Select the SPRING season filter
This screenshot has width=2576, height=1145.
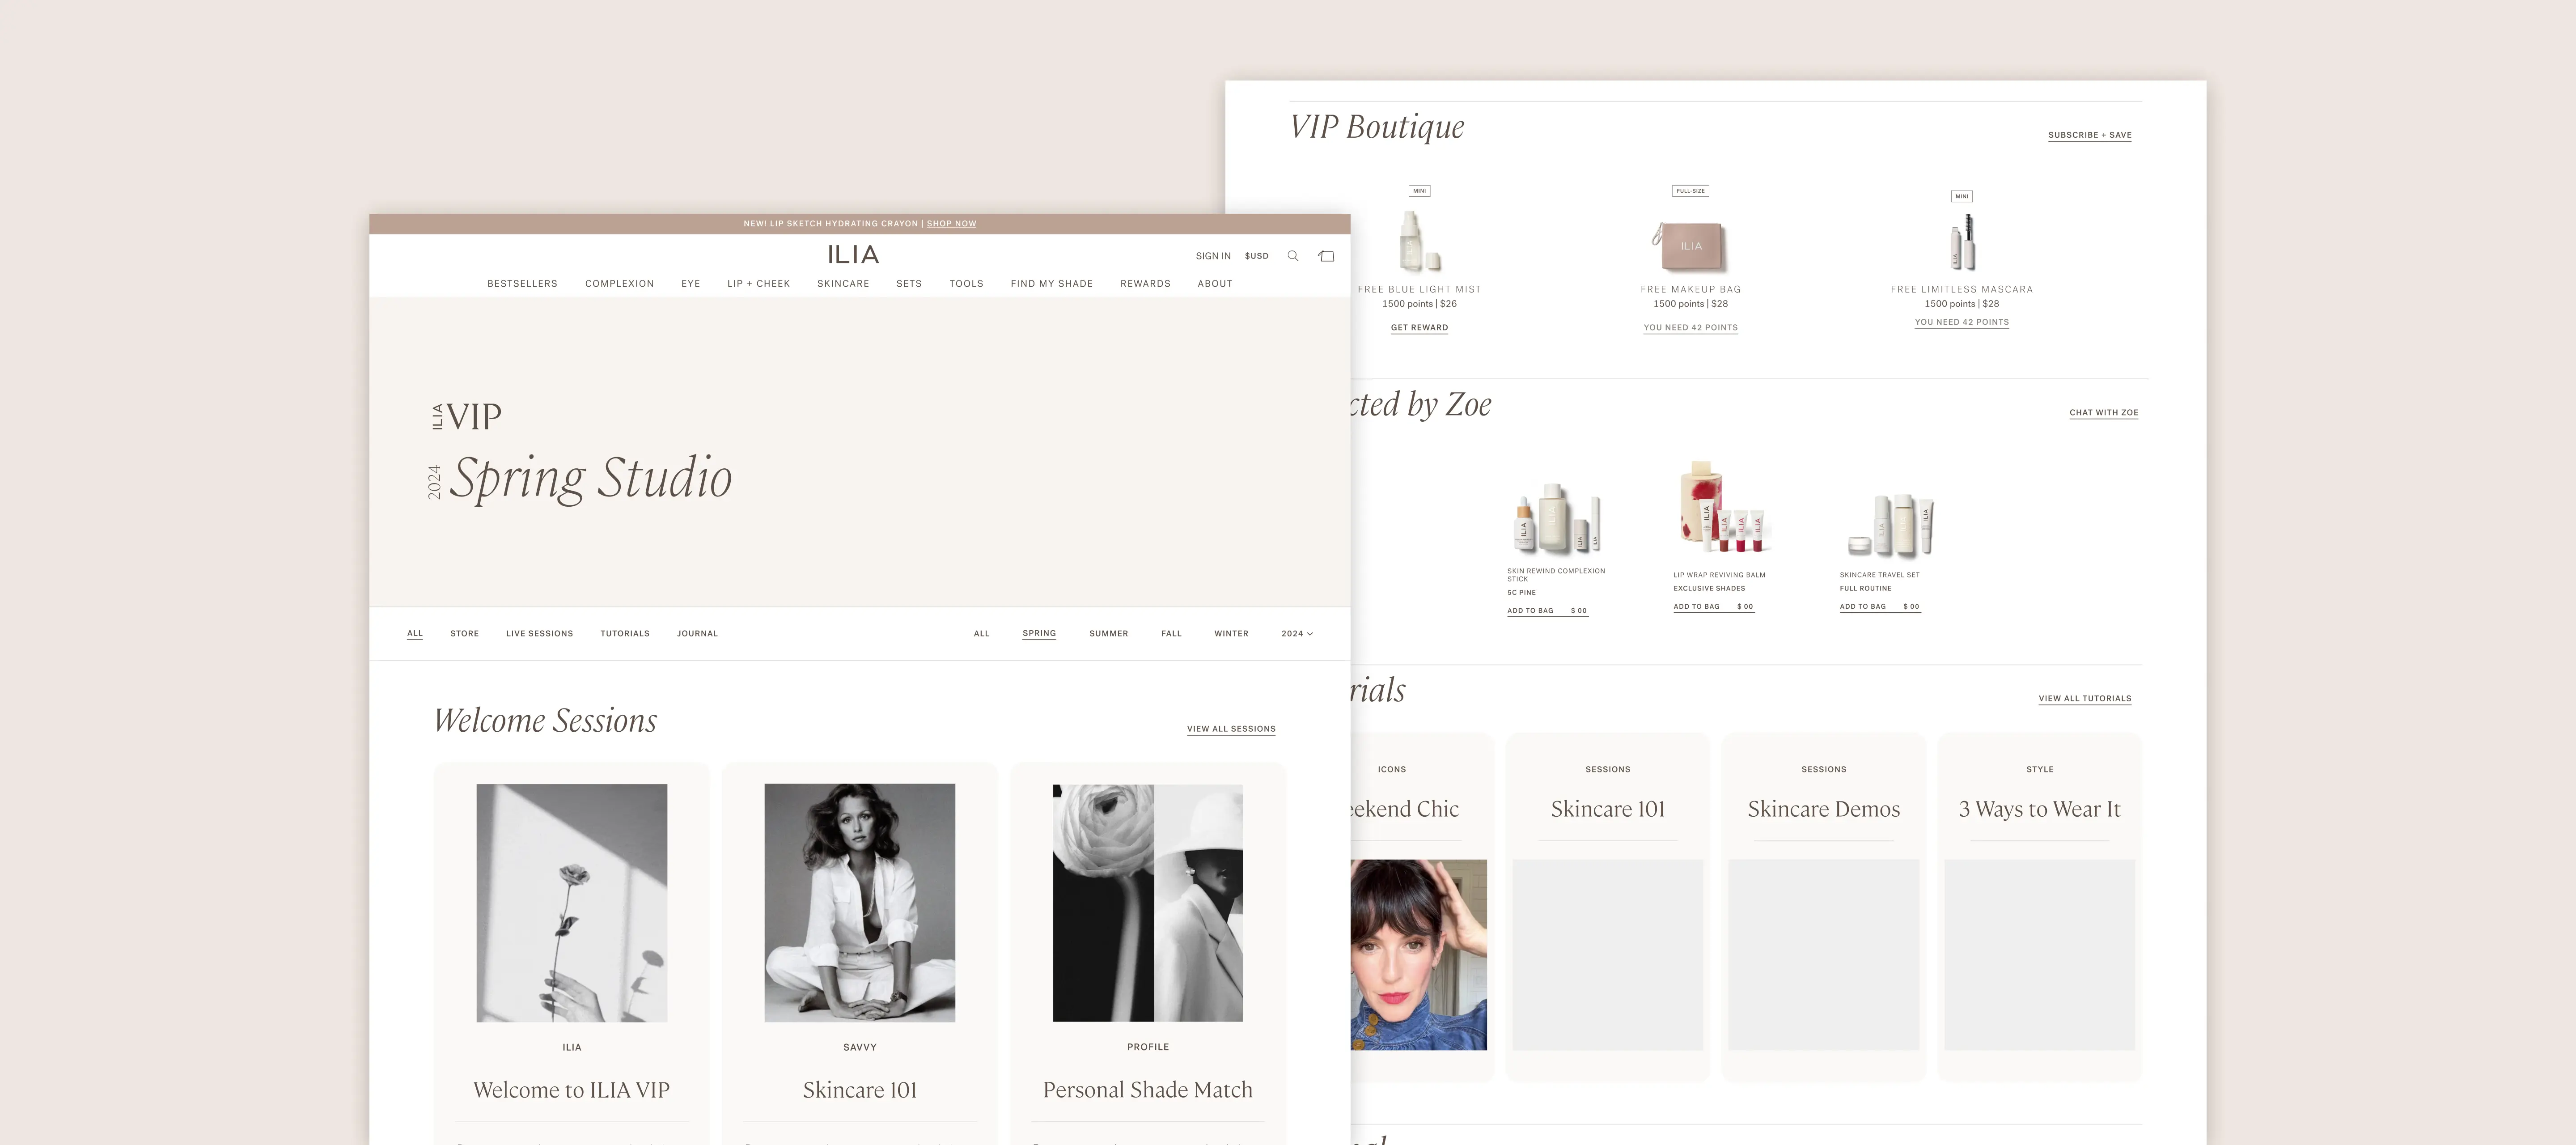pyautogui.click(x=1039, y=633)
